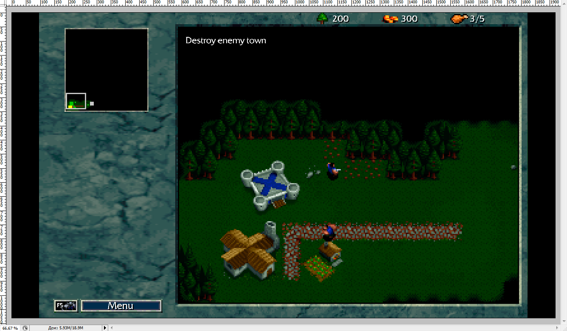This screenshot has height=331, width=567.
Task: Select the large thatched-roof building
Action: pyautogui.click(x=249, y=250)
